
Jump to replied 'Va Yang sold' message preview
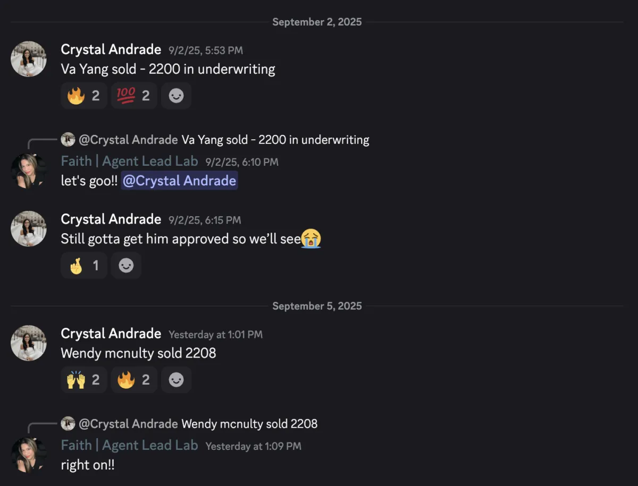tap(275, 140)
